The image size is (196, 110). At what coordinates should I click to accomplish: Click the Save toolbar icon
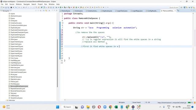(6, 7)
